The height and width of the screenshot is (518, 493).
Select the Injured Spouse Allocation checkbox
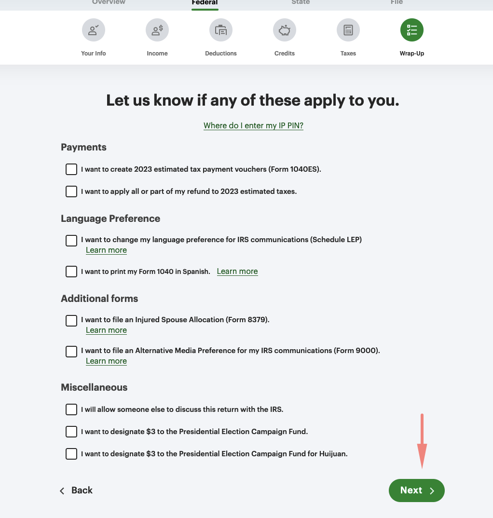(71, 320)
